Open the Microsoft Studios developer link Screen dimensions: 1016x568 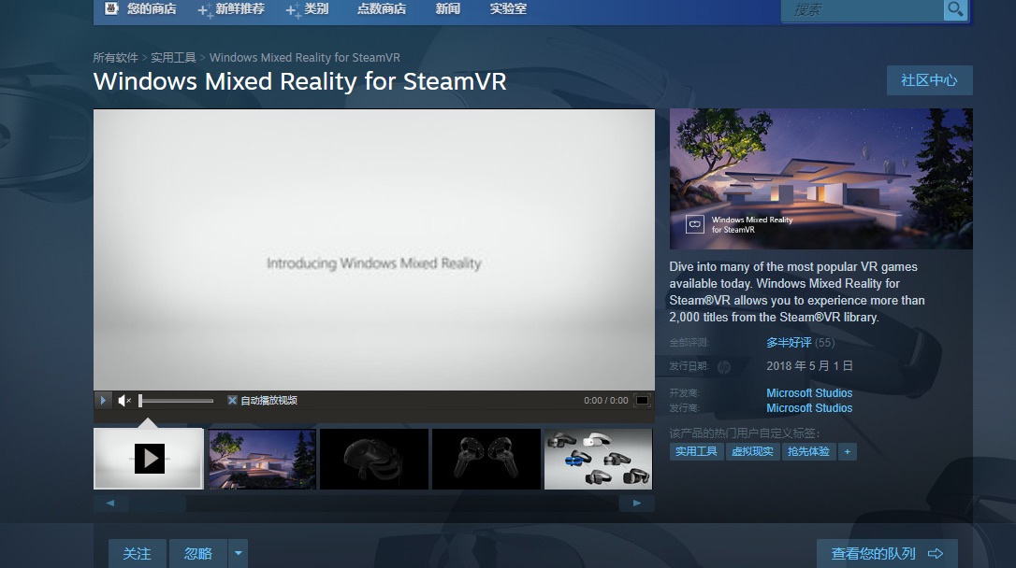[x=809, y=393]
